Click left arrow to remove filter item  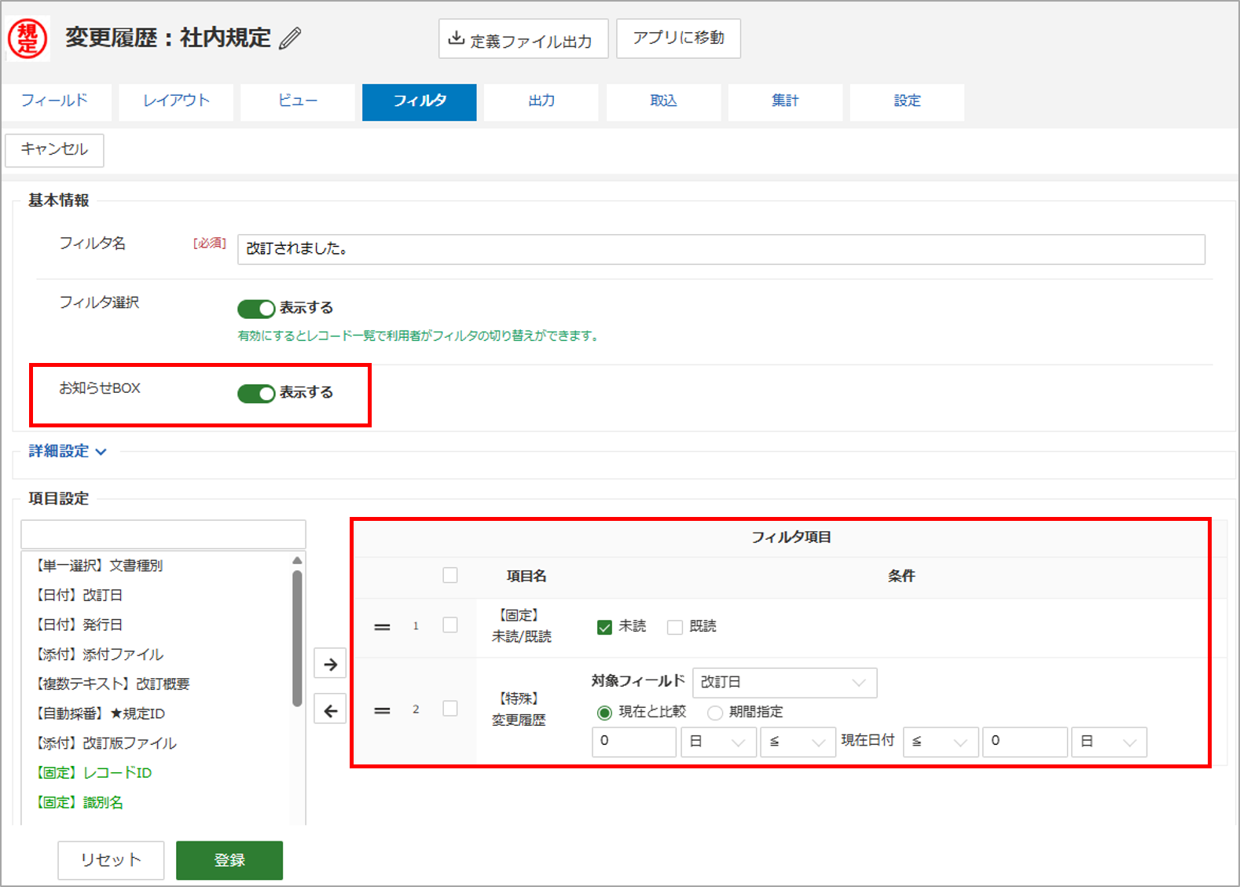click(x=330, y=711)
